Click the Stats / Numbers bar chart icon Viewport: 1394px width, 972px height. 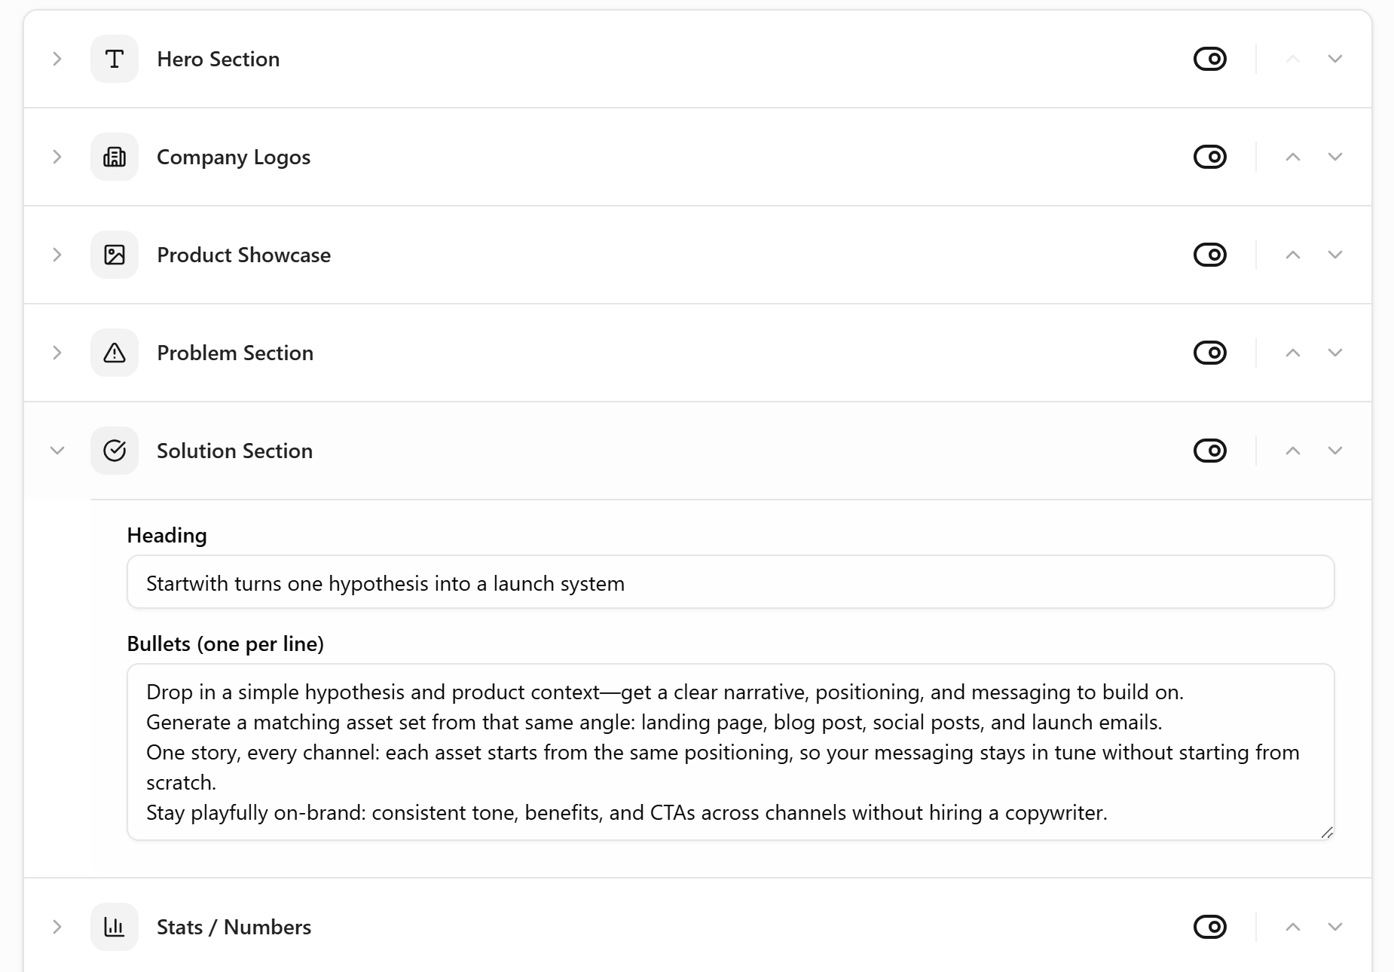coord(115,927)
